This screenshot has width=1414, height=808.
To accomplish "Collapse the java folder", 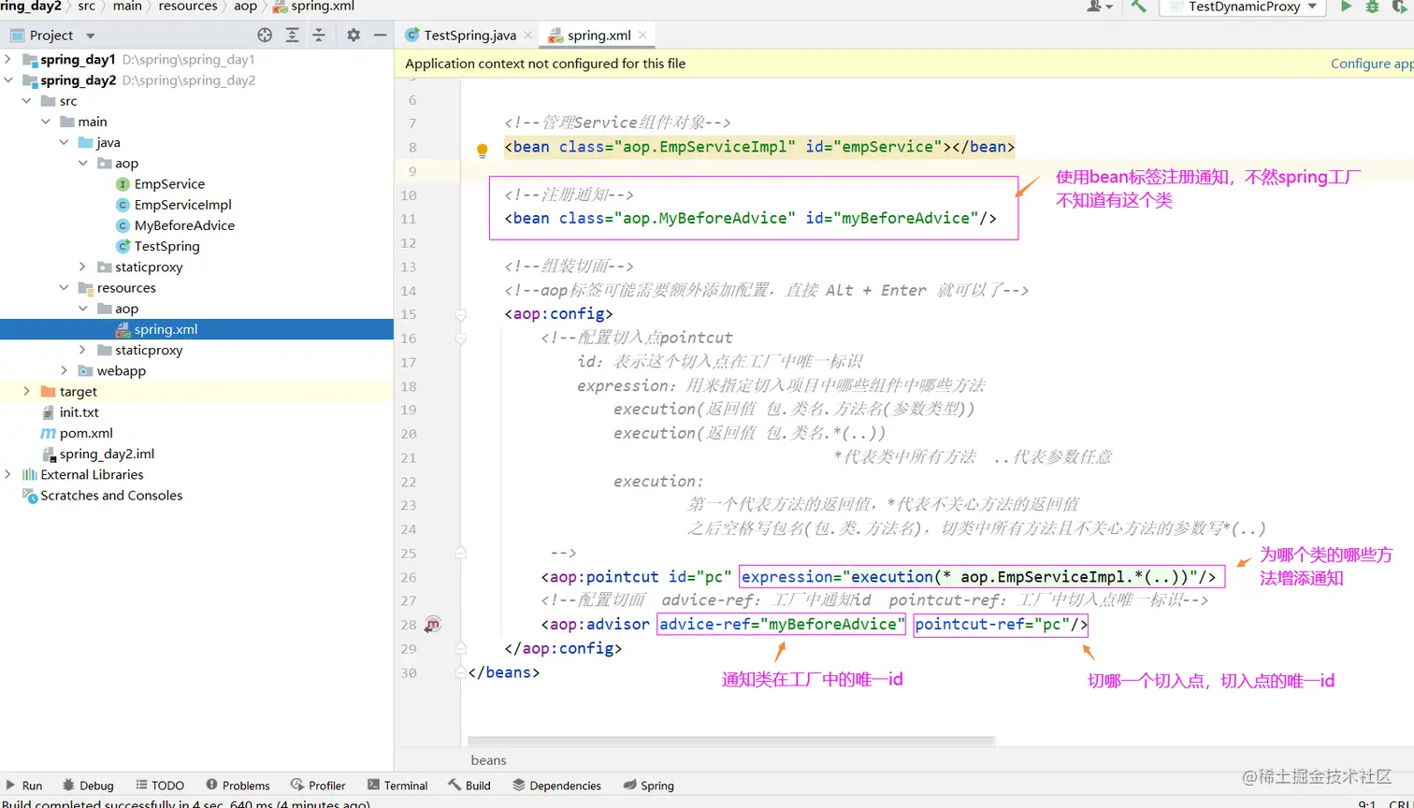I will click(65, 142).
